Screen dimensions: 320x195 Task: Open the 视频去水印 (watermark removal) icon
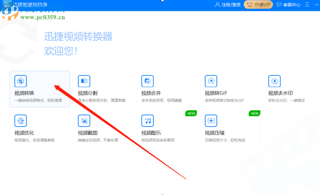click(x=274, y=81)
